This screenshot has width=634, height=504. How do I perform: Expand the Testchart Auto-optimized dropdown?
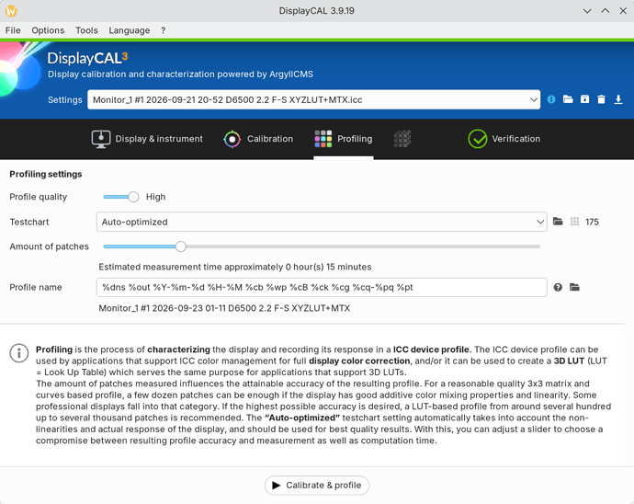[x=322, y=222]
